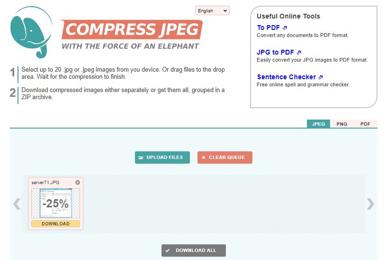The height and width of the screenshot is (260, 385).
Task: Click the Compress JPEG banner title
Action: coord(132,30)
